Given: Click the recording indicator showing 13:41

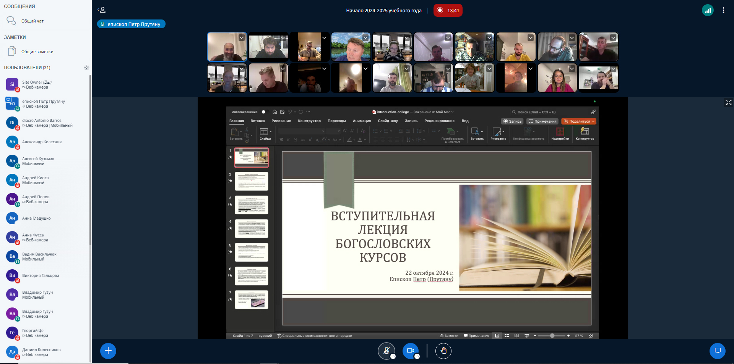Looking at the screenshot, I should (448, 10).
